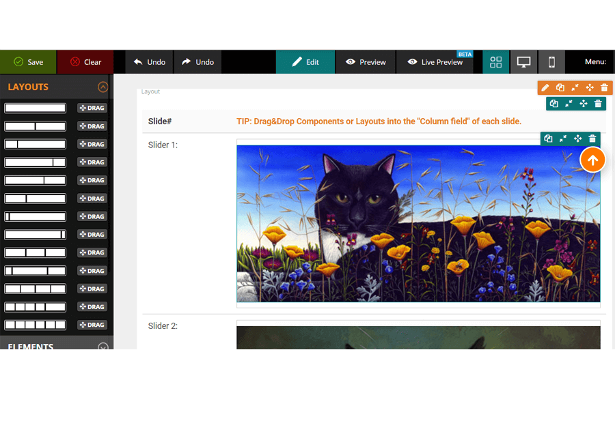
Task: Switch to Preview mode
Action: click(366, 62)
